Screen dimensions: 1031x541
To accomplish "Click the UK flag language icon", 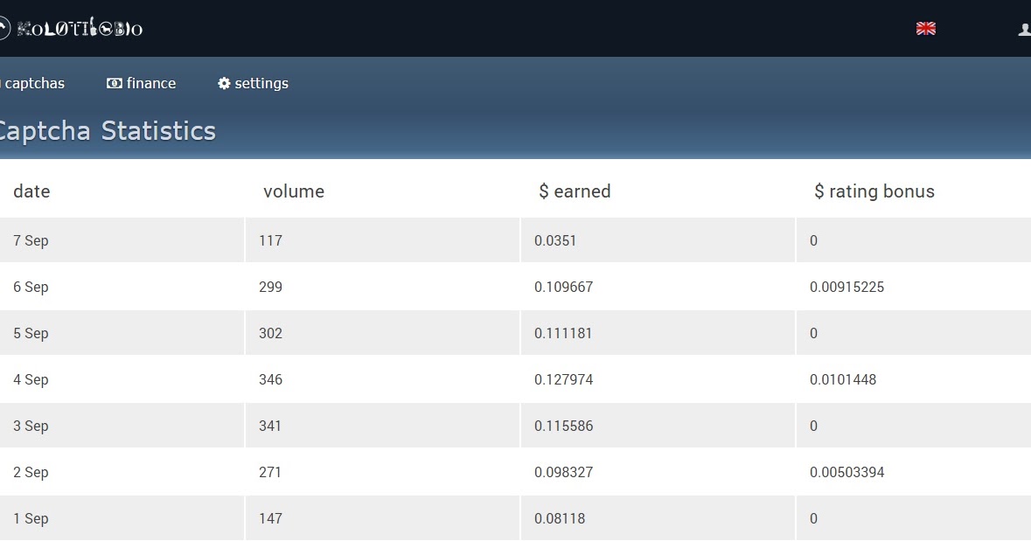I will (x=925, y=28).
